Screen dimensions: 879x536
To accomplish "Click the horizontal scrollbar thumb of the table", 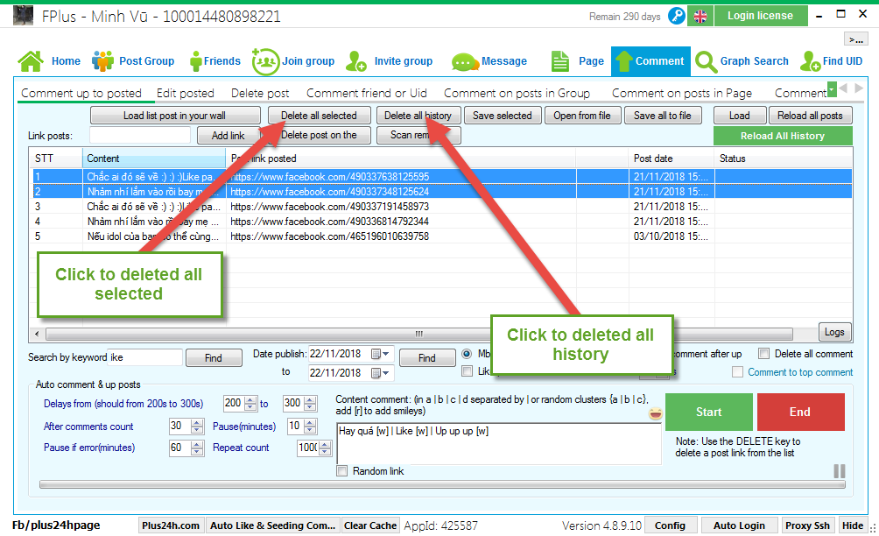I will click(x=418, y=335).
